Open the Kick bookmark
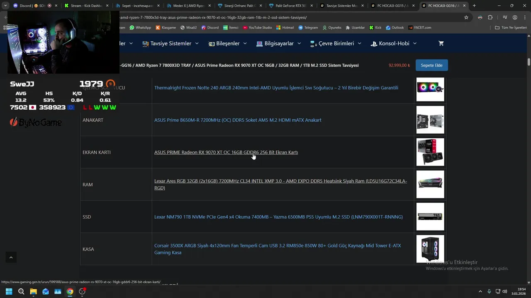This screenshot has height=298, width=531. coord(375,27)
